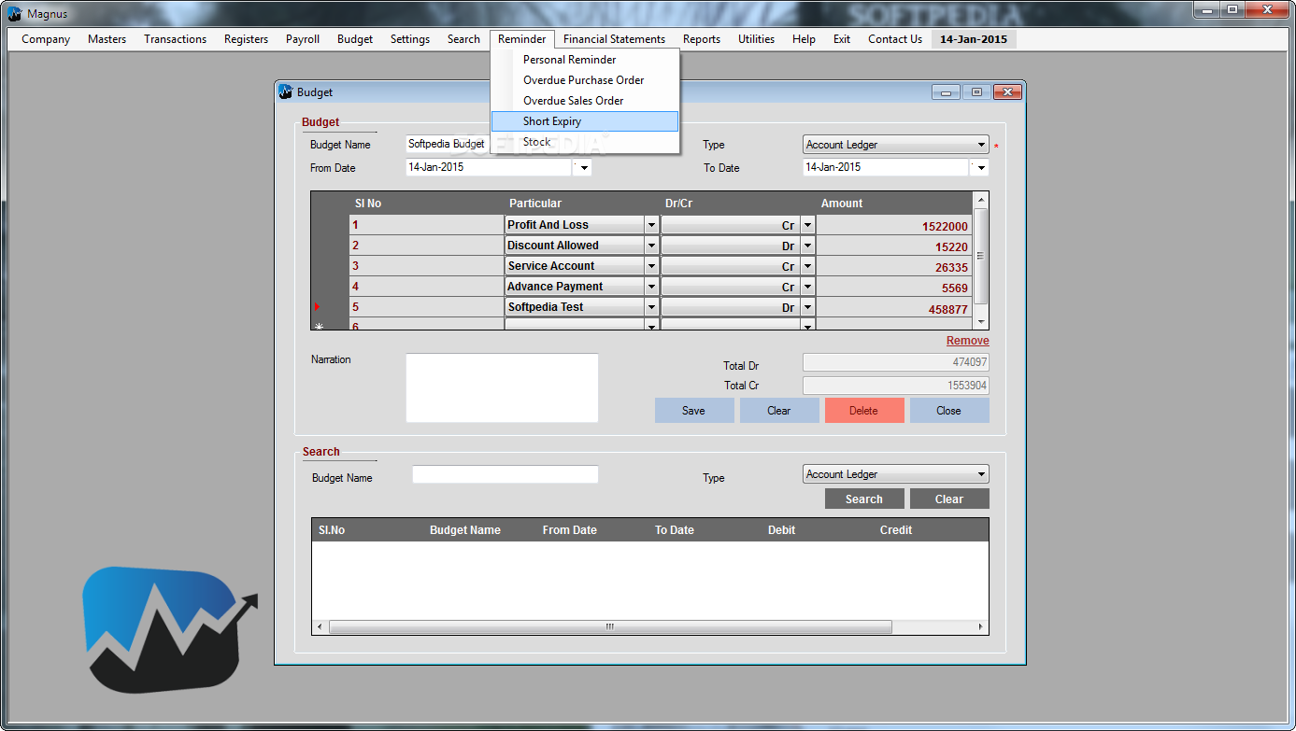The height and width of the screenshot is (731, 1296).
Task: Click the Close button in Budget form
Action: pos(949,411)
